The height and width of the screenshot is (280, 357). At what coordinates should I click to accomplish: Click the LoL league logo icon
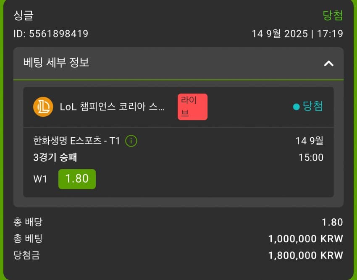coord(43,107)
